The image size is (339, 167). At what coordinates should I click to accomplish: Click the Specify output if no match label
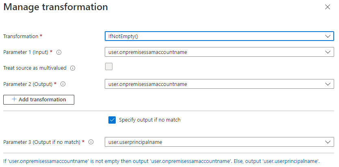149,120
